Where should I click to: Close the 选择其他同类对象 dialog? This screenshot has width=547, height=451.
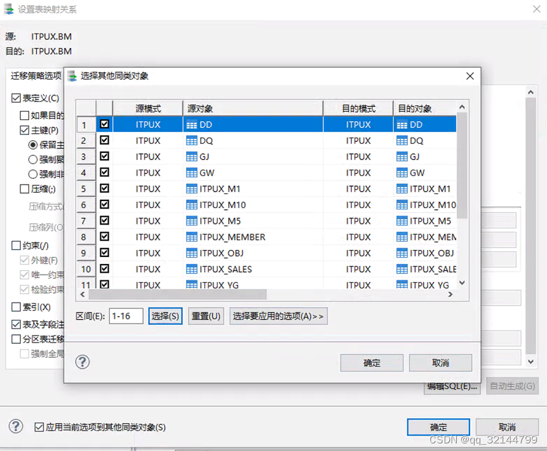470,76
